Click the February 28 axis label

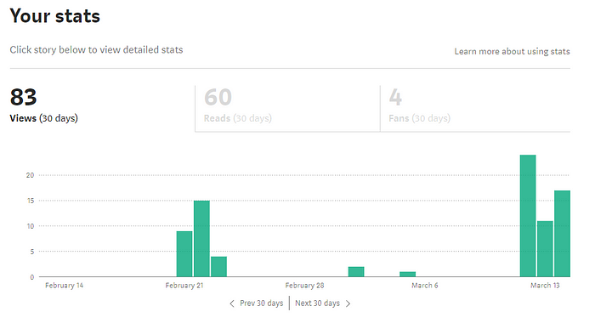(x=304, y=286)
